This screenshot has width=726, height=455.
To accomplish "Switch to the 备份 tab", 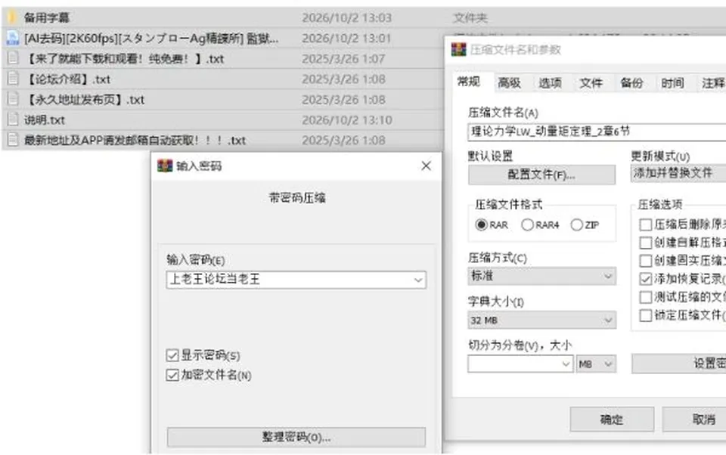I will pyautogui.click(x=631, y=83).
